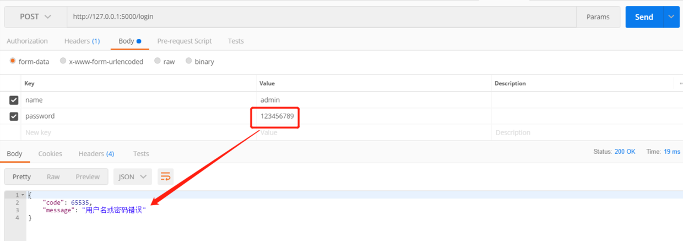Click the 'password' key cell

pyautogui.click(x=139, y=116)
